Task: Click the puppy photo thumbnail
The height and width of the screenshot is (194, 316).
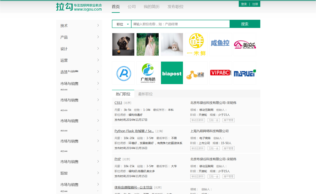Action: tap(123, 44)
